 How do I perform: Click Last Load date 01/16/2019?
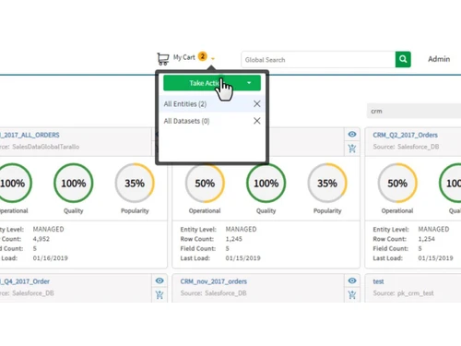point(51,258)
